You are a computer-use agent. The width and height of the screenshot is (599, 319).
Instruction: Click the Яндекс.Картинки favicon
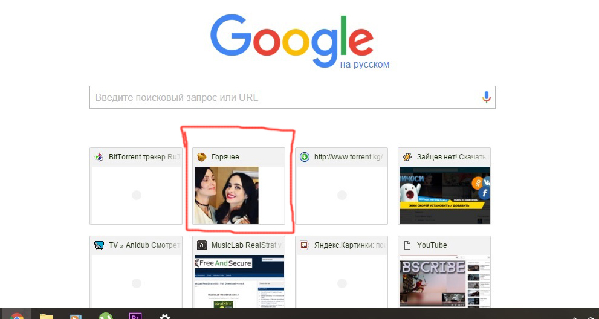305,245
